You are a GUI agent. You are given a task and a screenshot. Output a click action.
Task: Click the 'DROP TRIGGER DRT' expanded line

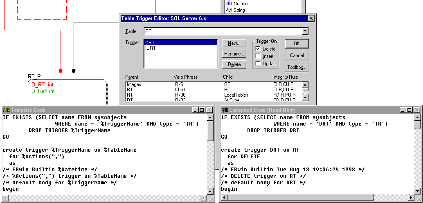coord(273,130)
